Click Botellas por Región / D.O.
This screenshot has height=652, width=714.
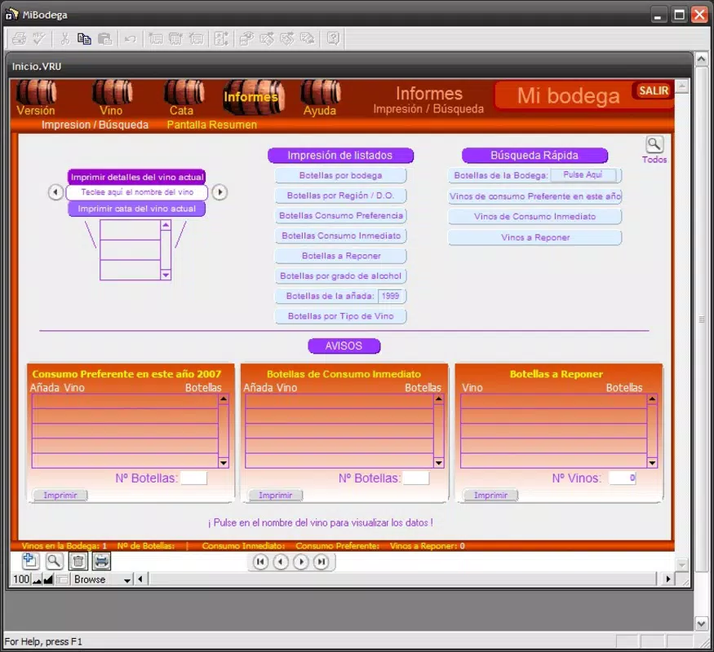coord(340,196)
